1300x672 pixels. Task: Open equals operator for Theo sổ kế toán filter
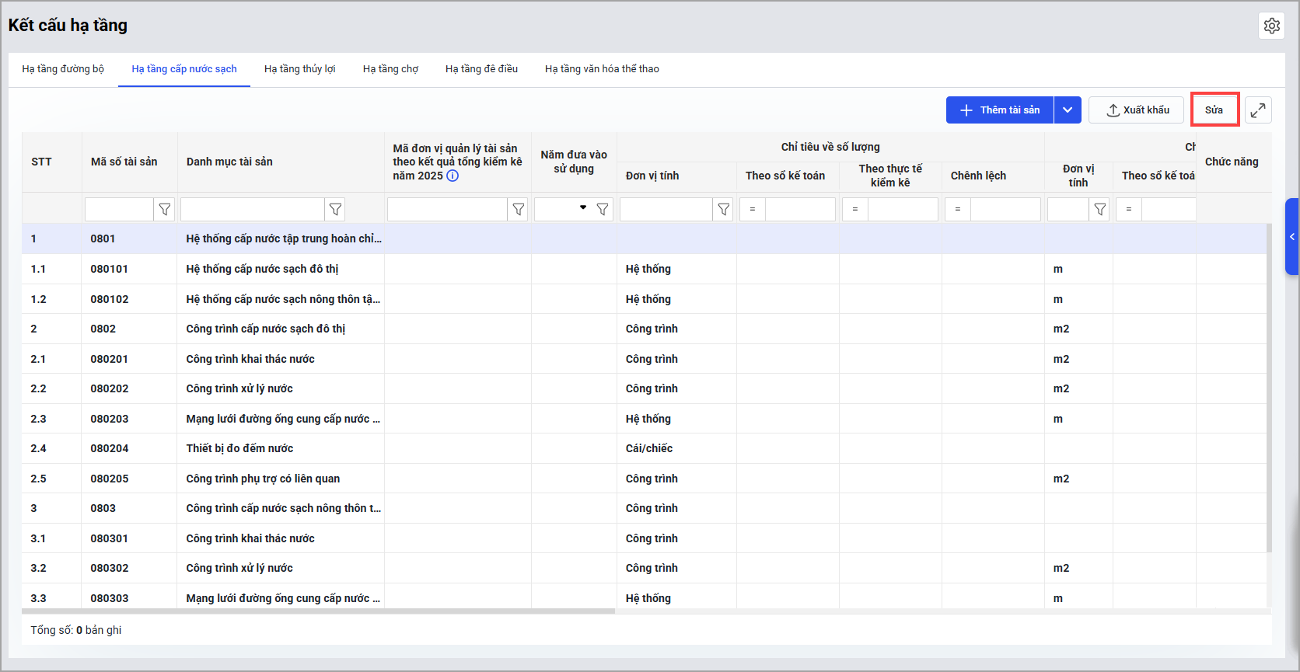click(752, 209)
